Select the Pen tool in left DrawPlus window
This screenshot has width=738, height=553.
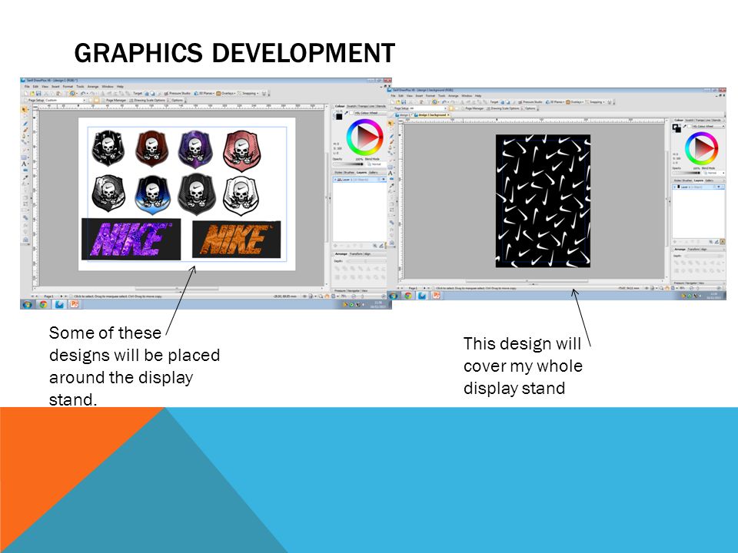(25, 124)
